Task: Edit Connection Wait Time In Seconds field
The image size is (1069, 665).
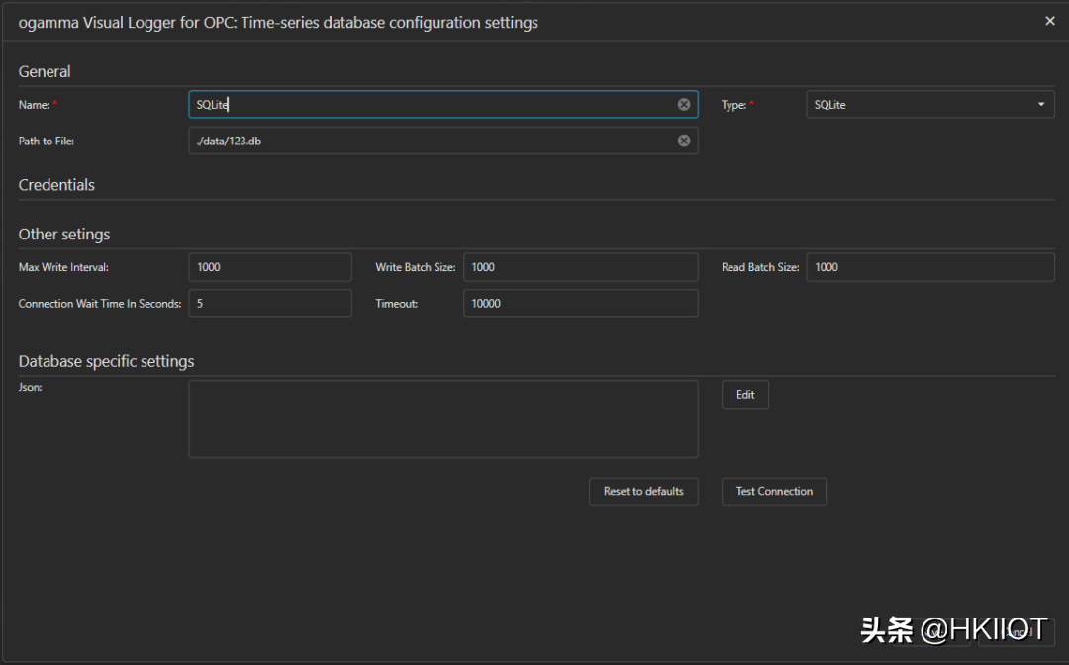Action: (270, 303)
